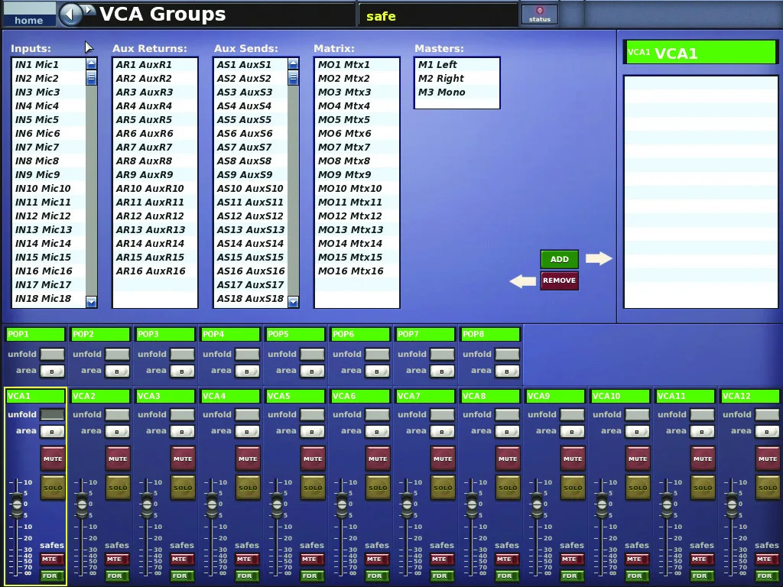Viewport: 783px width, 587px height.
Task: Mute VCA5
Action: point(313,459)
